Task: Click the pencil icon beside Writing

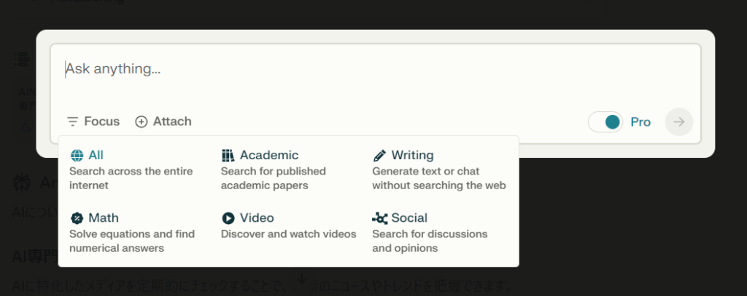Action: pos(379,155)
